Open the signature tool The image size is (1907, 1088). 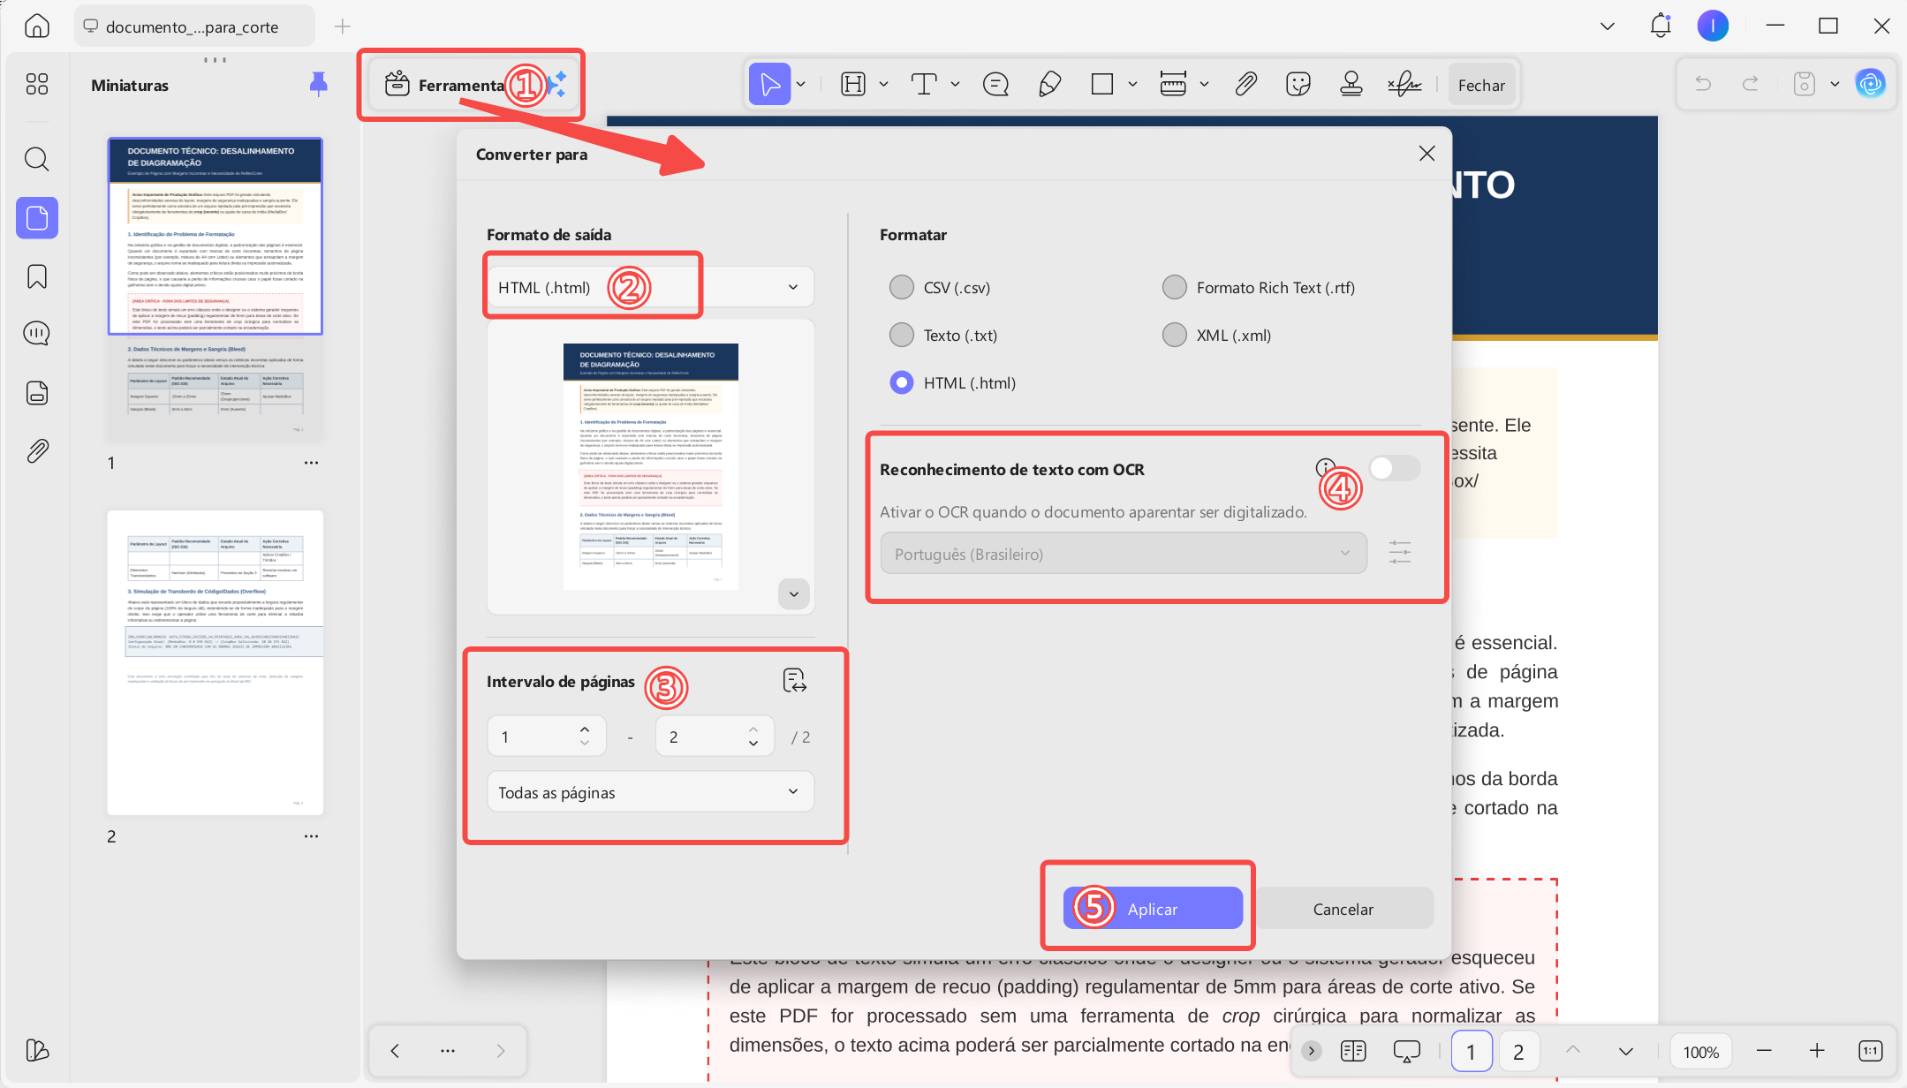pos(1404,85)
